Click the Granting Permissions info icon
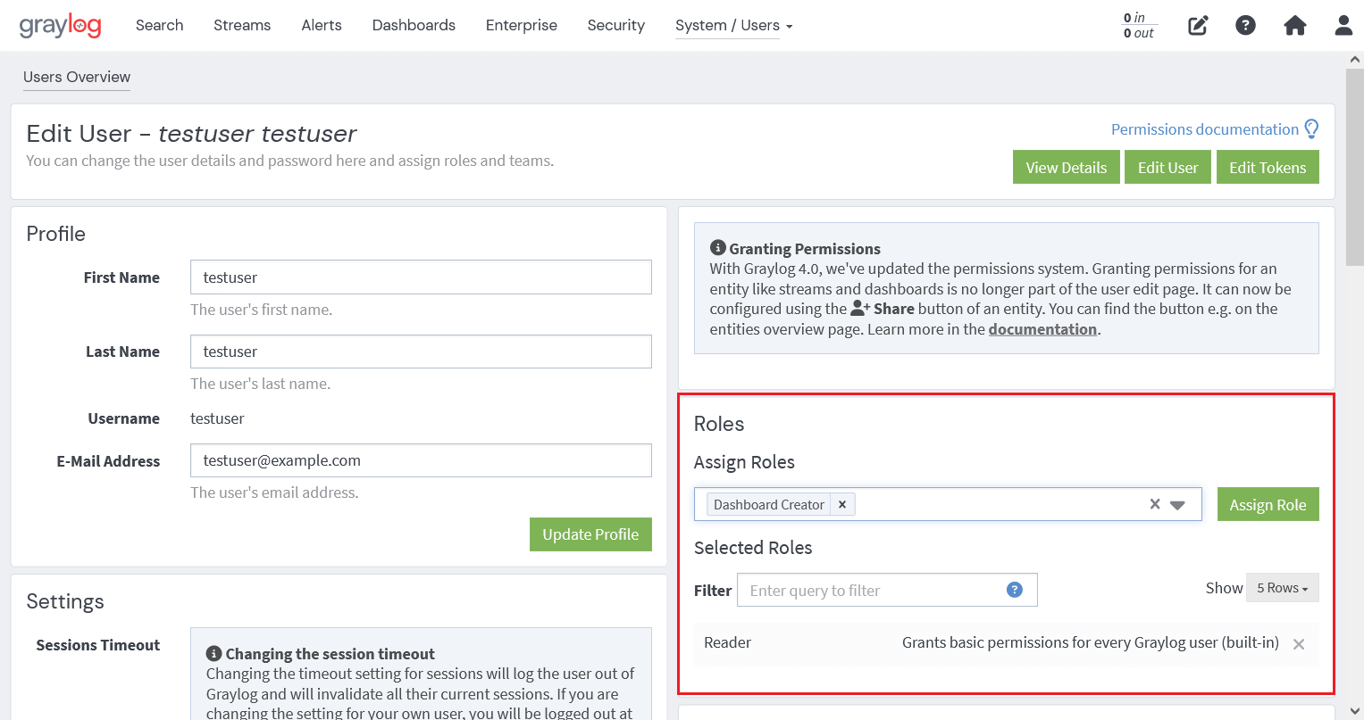This screenshot has height=720, width=1364. pyautogui.click(x=717, y=248)
